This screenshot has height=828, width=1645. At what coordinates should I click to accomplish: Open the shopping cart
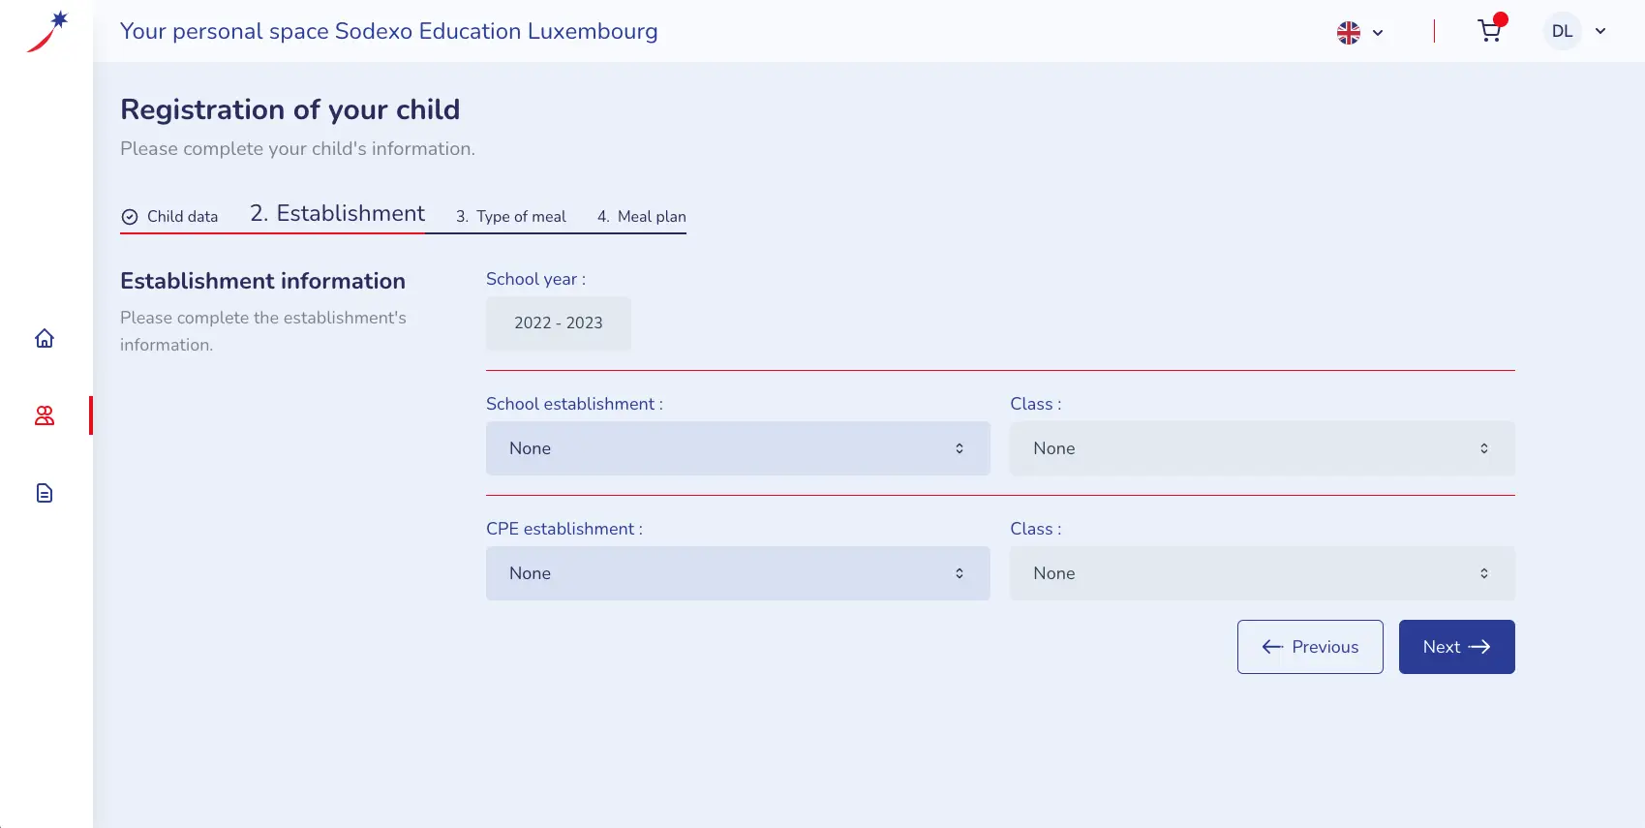1489,31
